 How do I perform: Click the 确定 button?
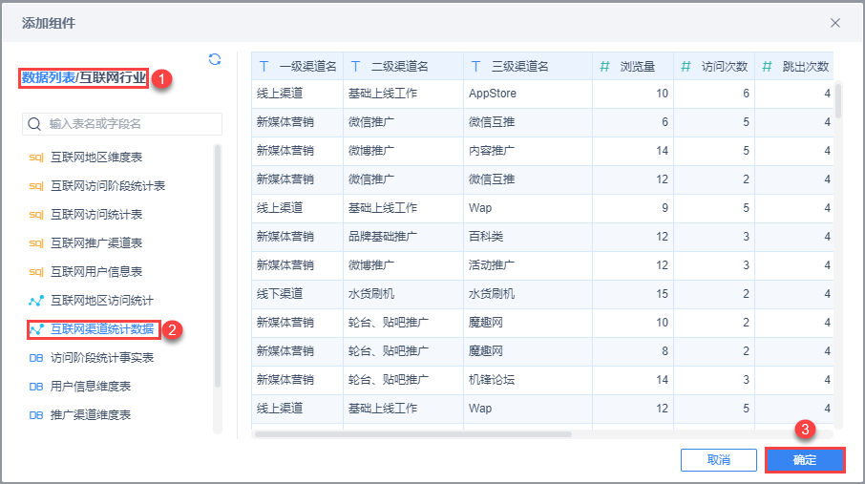coord(805,460)
